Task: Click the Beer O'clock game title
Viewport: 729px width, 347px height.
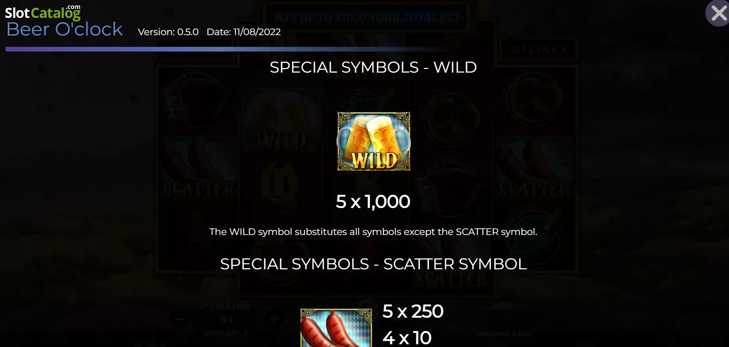Action: (x=64, y=29)
